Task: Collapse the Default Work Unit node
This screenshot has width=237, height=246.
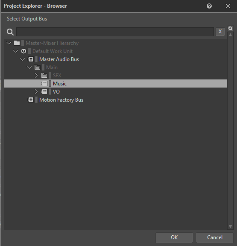Action: pyautogui.click(x=15, y=51)
